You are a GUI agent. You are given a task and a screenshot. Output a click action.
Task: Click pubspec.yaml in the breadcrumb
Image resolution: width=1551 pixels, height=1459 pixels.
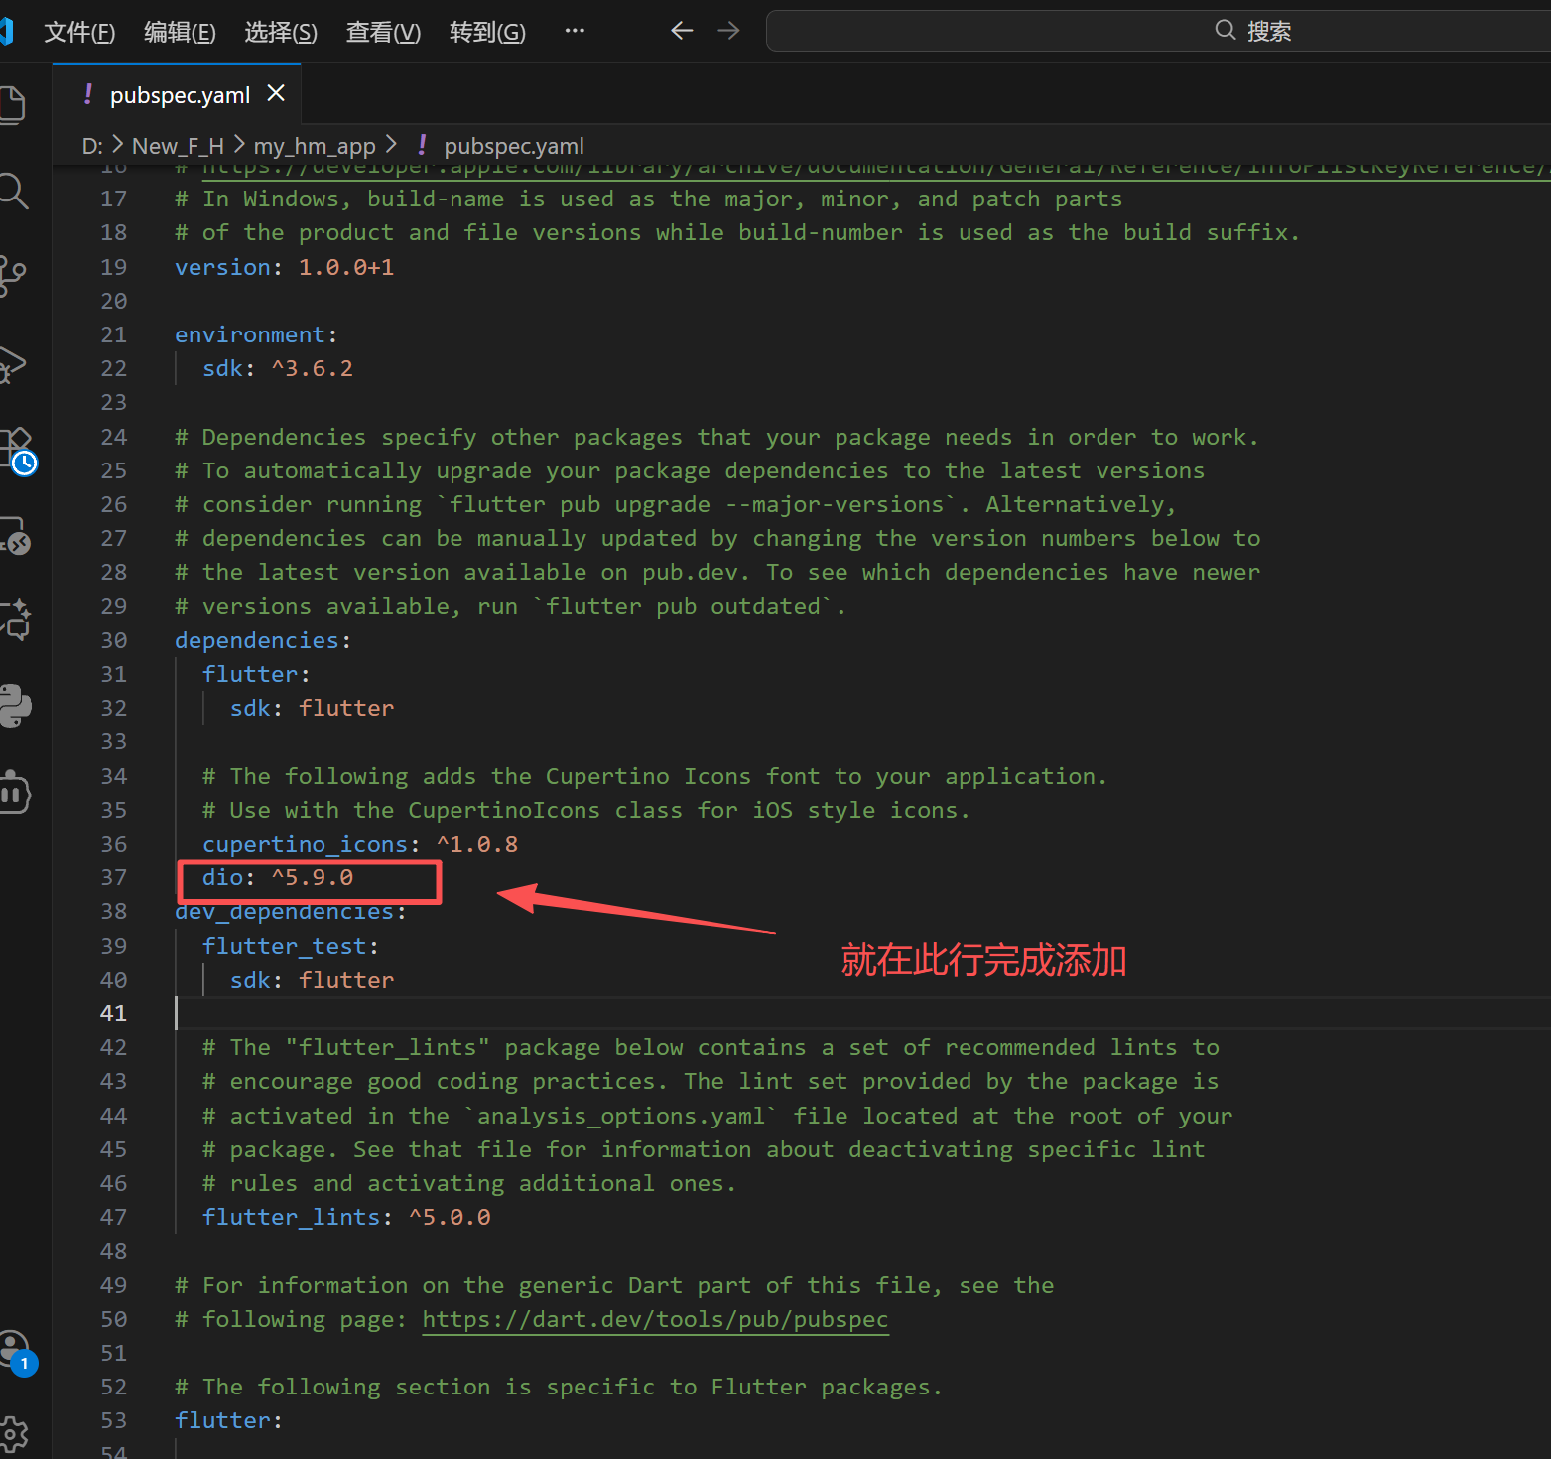pyautogui.click(x=514, y=146)
